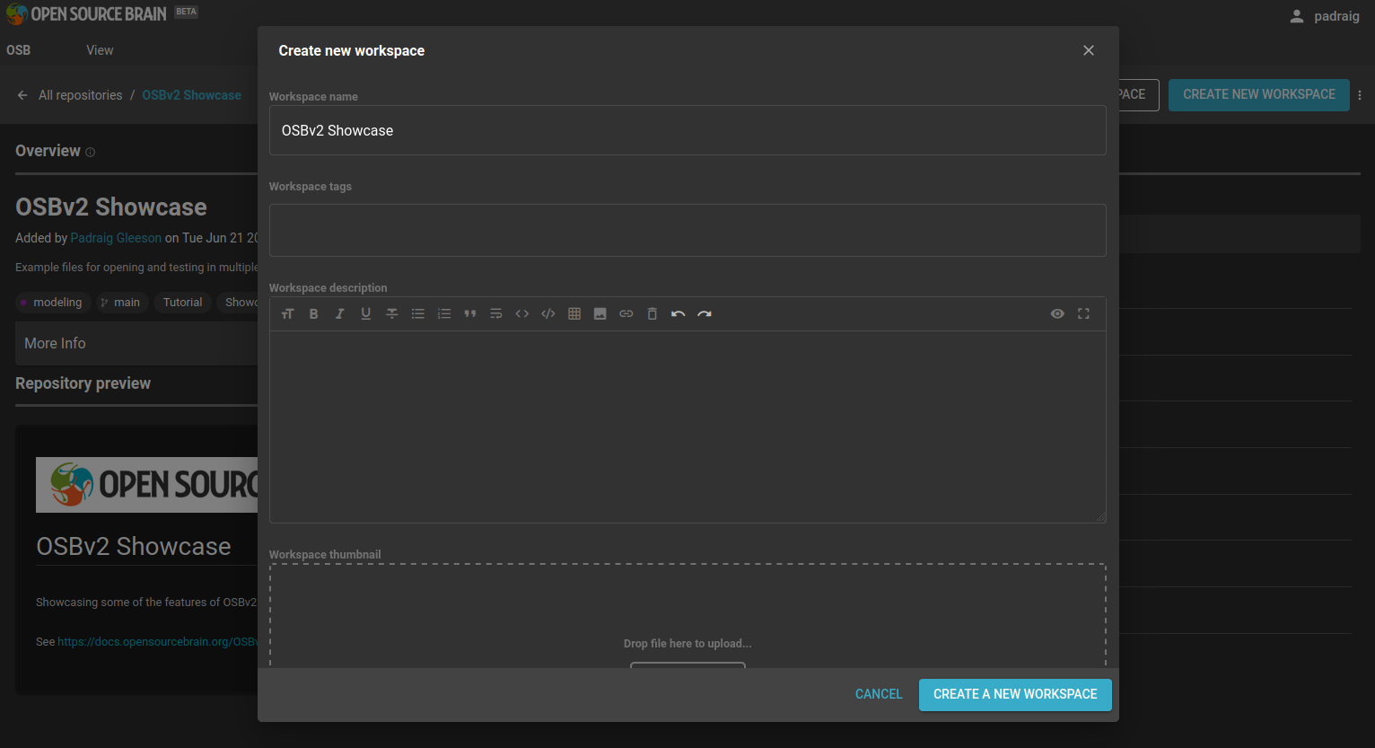Click the Tutorial tag chip

coord(182,303)
